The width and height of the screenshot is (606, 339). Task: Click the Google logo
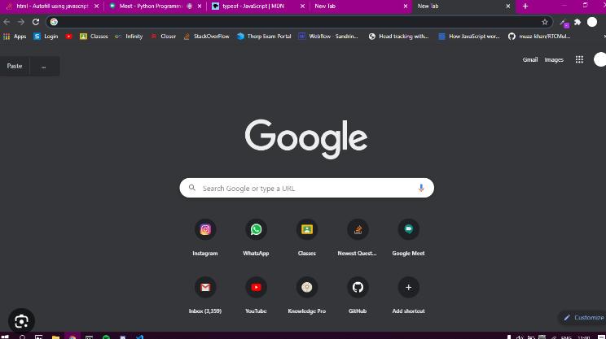(x=306, y=139)
